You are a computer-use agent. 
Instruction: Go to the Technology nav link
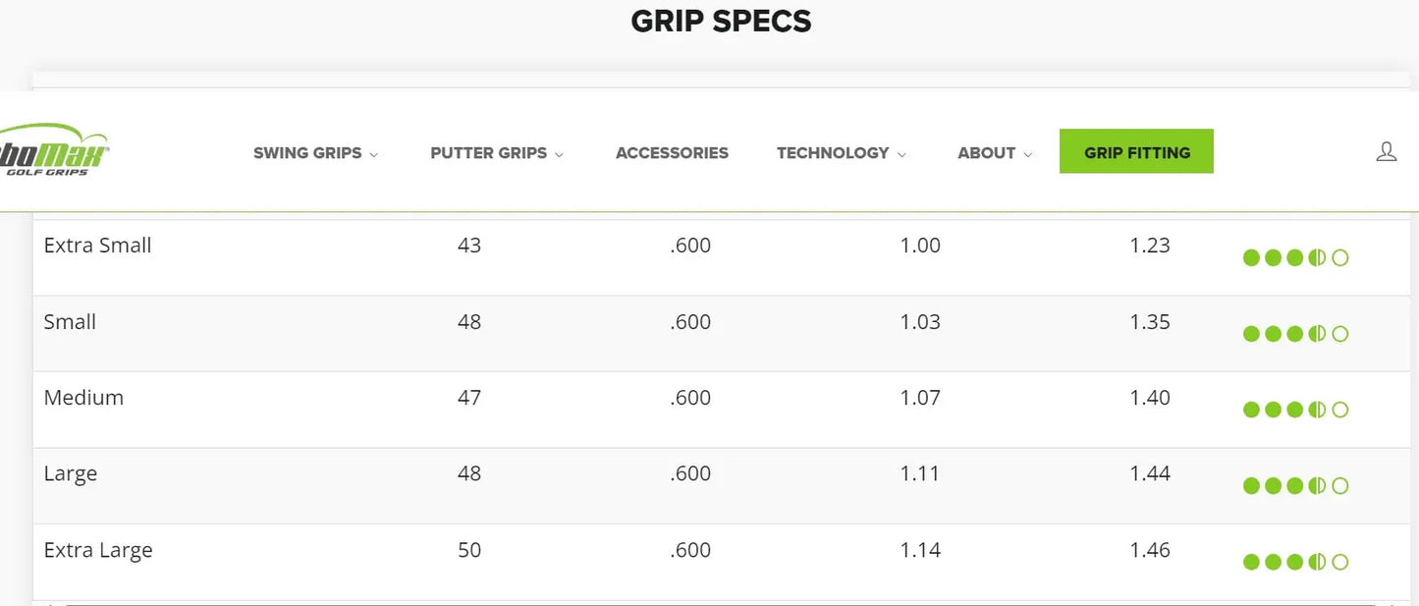(x=832, y=153)
